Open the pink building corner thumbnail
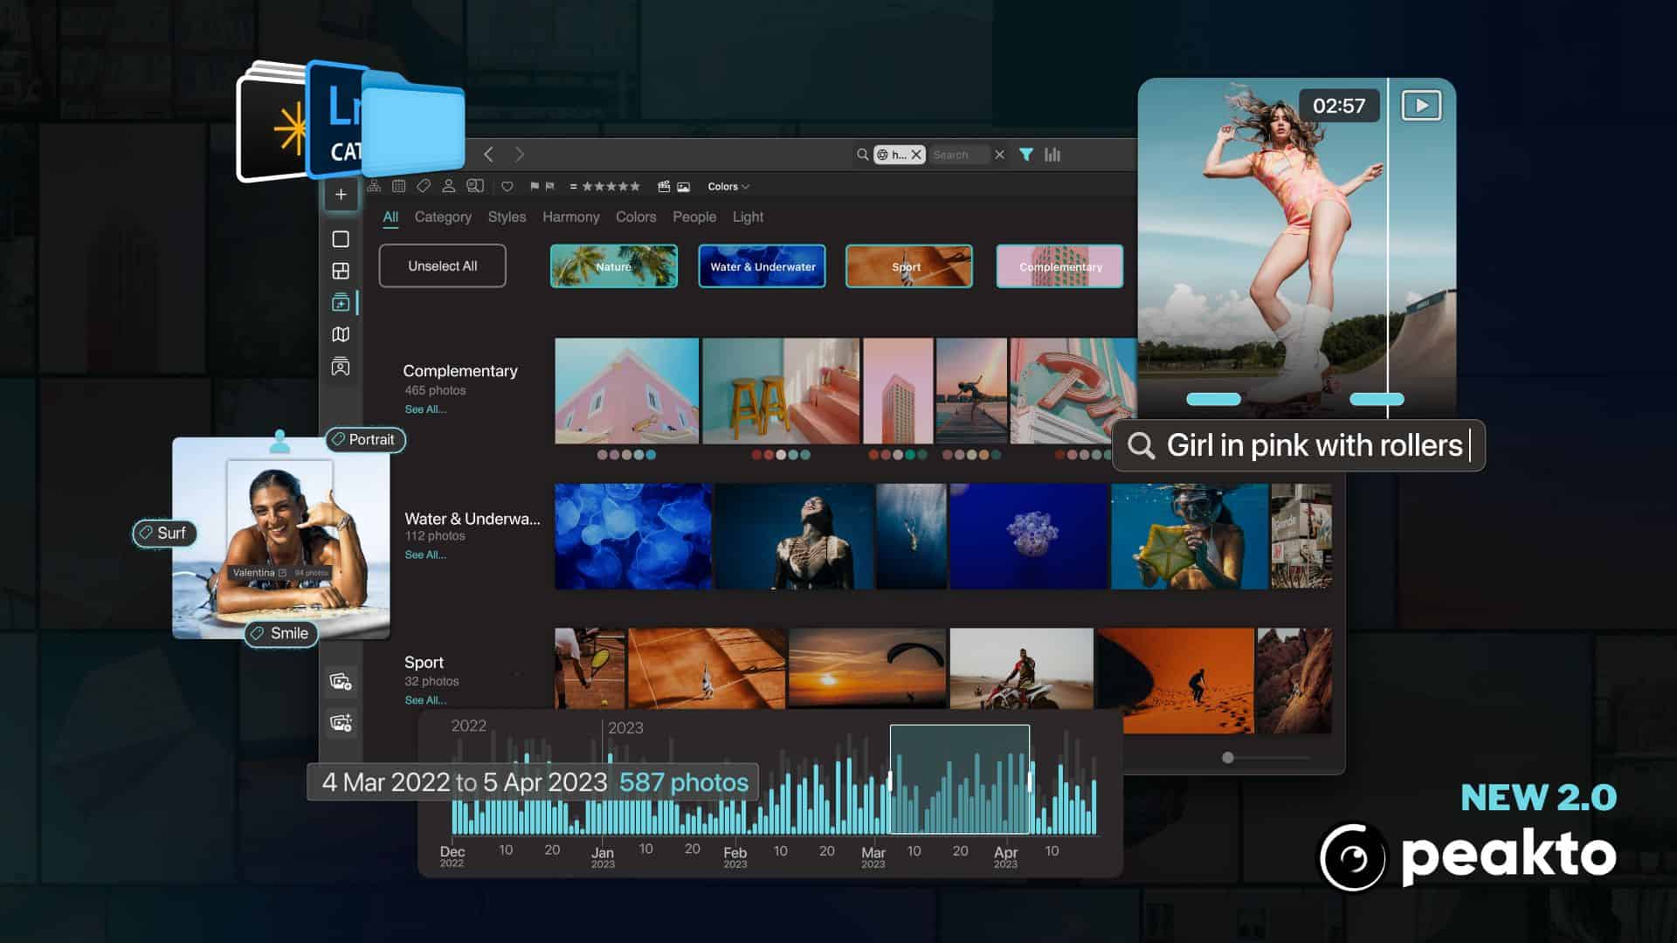This screenshot has height=943, width=1677. (x=627, y=391)
